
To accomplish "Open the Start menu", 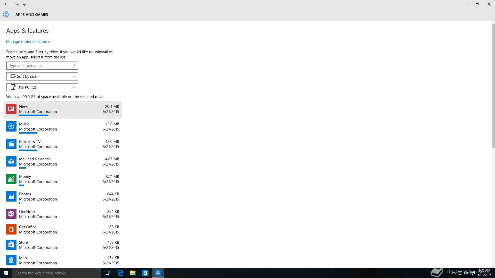I will click(x=6, y=273).
